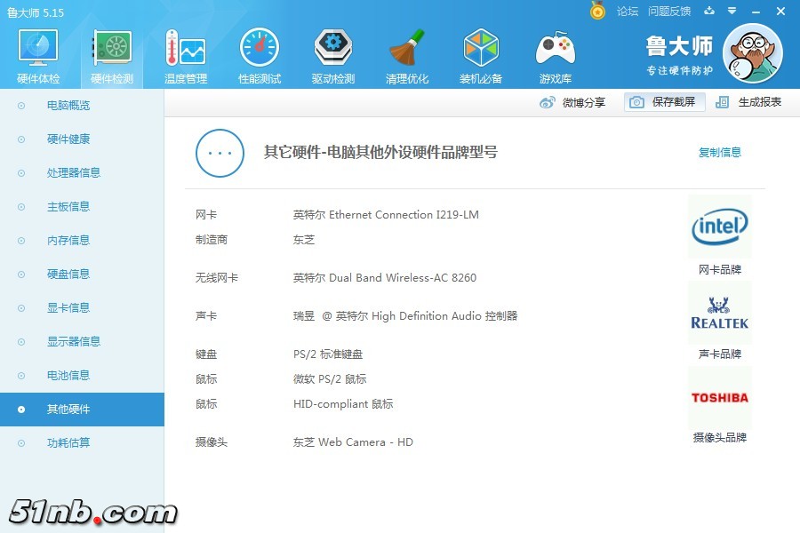The height and width of the screenshot is (533, 800).
Task: Click the 复制信息 copy info link
Action: (x=719, y=152)
